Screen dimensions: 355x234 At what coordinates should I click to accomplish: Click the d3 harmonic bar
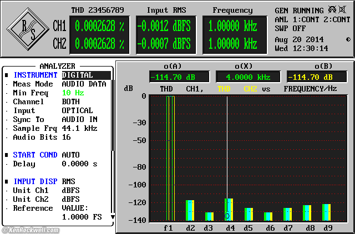tap(210, 216)
